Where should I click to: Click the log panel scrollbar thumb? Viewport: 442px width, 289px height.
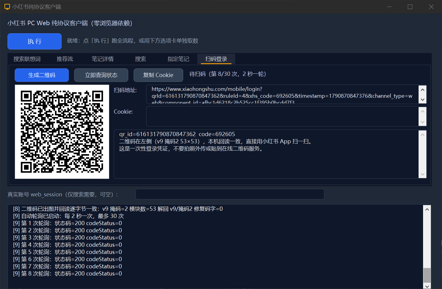pos(427,275)
